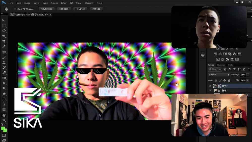Select the Gradient tool

click(x=4, y=78)
